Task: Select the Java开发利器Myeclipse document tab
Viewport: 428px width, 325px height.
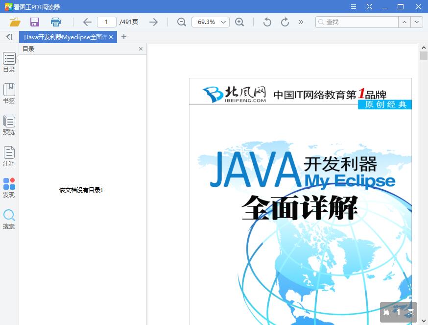Action: tap(65, 37)
